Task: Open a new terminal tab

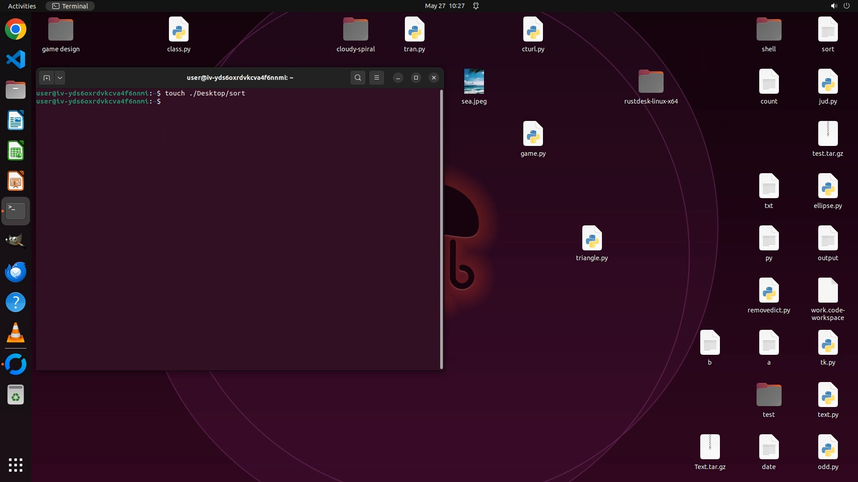Action: click(x=46, y=78)
